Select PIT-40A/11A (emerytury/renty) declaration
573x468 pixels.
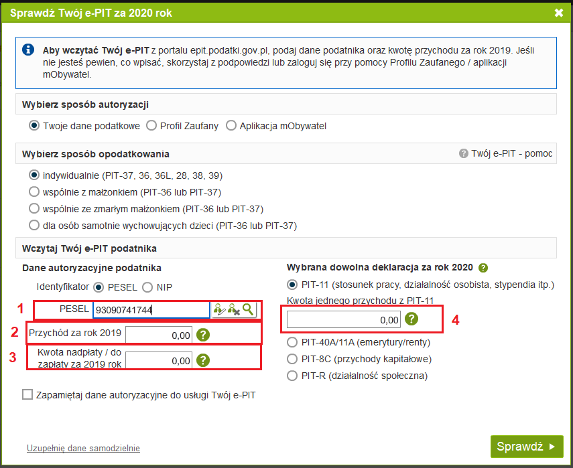pyautogui.click(x=292, y=342)
